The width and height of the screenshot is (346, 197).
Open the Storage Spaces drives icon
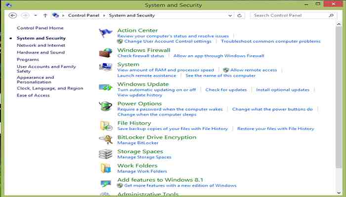tap(105, 154)
